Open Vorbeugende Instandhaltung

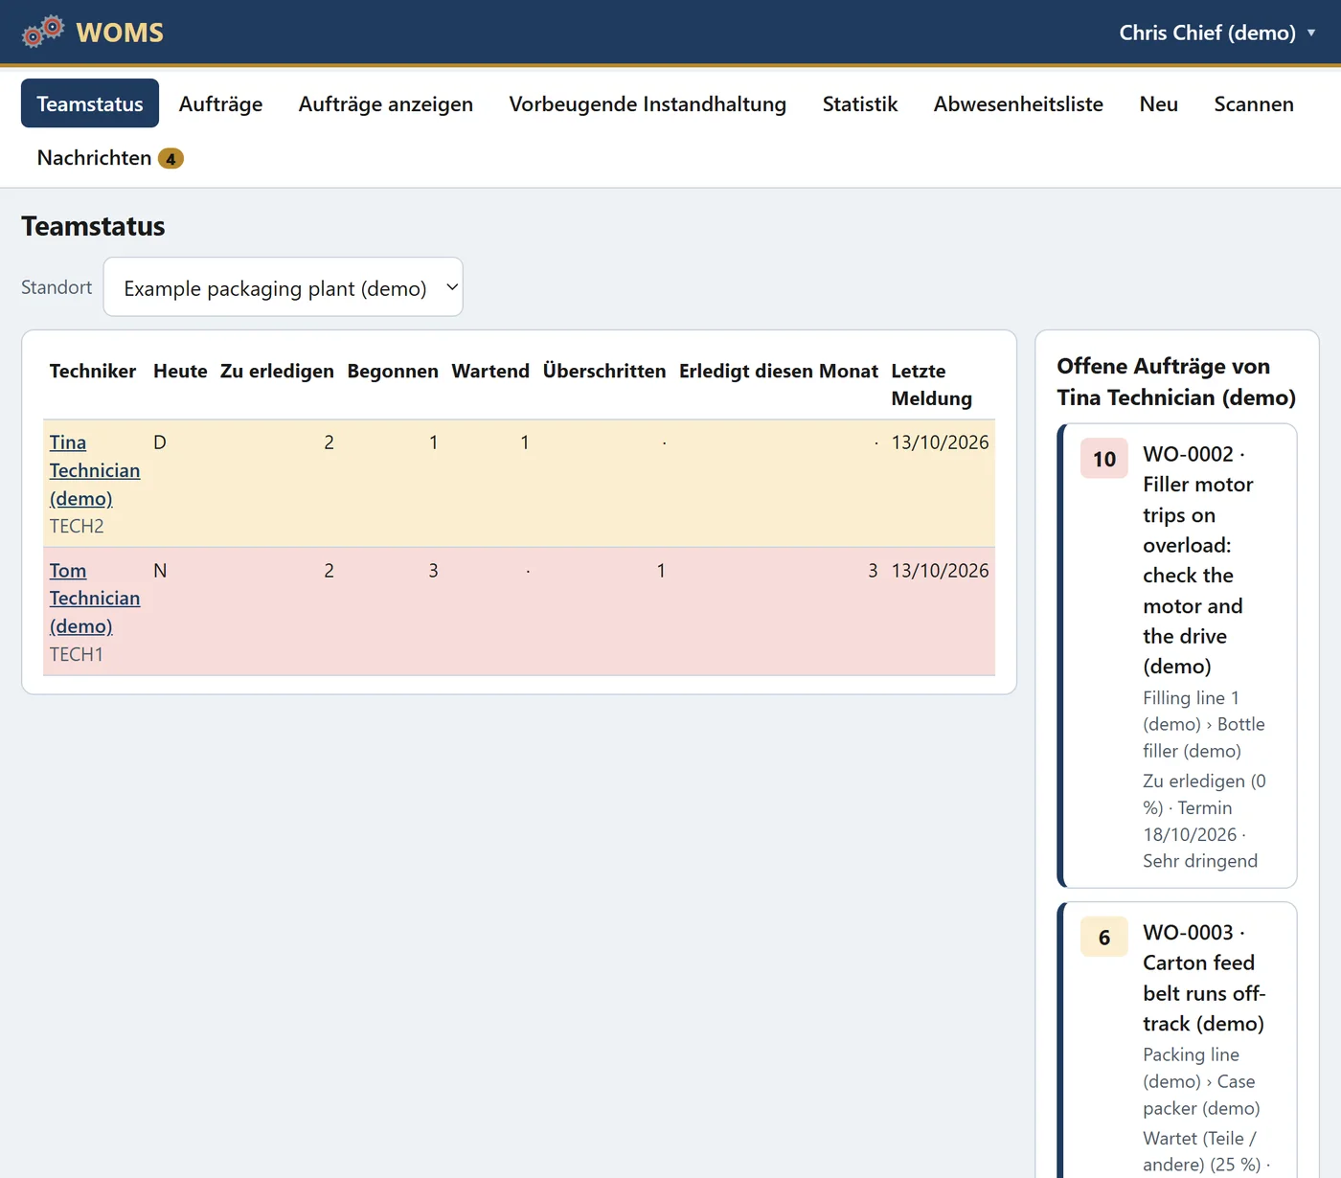pos(648,103)
